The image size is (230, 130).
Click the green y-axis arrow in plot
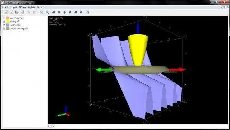click(x=104, y=70)
